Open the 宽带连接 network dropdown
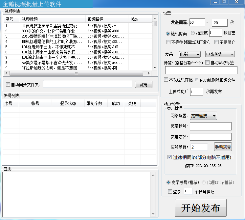The image size is (245, 220). (203, 116)
